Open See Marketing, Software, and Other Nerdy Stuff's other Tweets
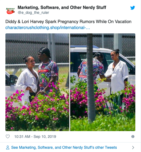 [x=64, y=147]
